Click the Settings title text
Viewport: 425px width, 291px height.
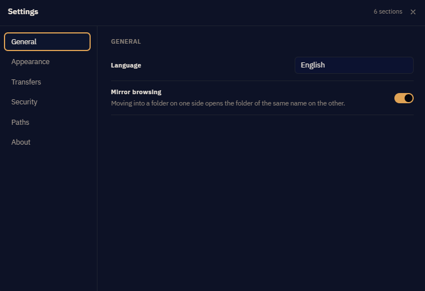point(23,12)
